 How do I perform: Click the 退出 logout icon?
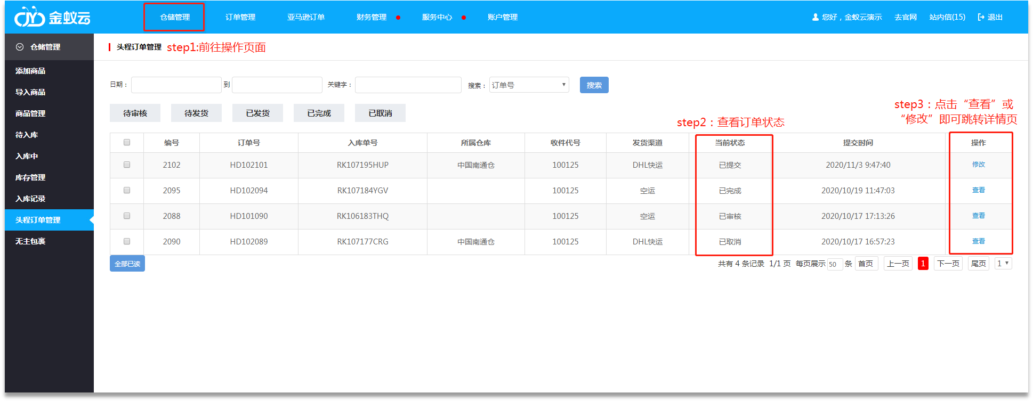coord(981,17)
